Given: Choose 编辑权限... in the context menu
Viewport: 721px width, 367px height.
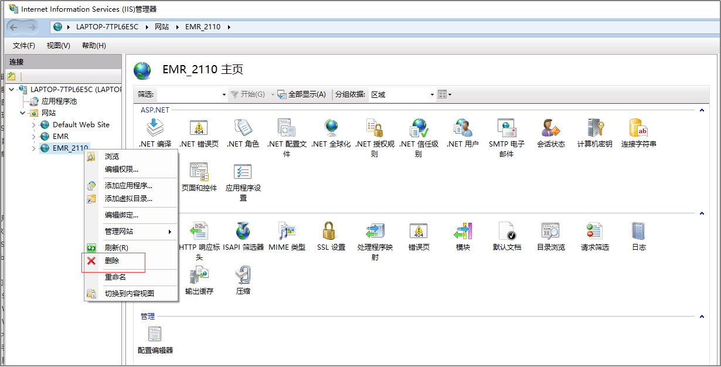Looking at the screenshot, I should point(131,169).
